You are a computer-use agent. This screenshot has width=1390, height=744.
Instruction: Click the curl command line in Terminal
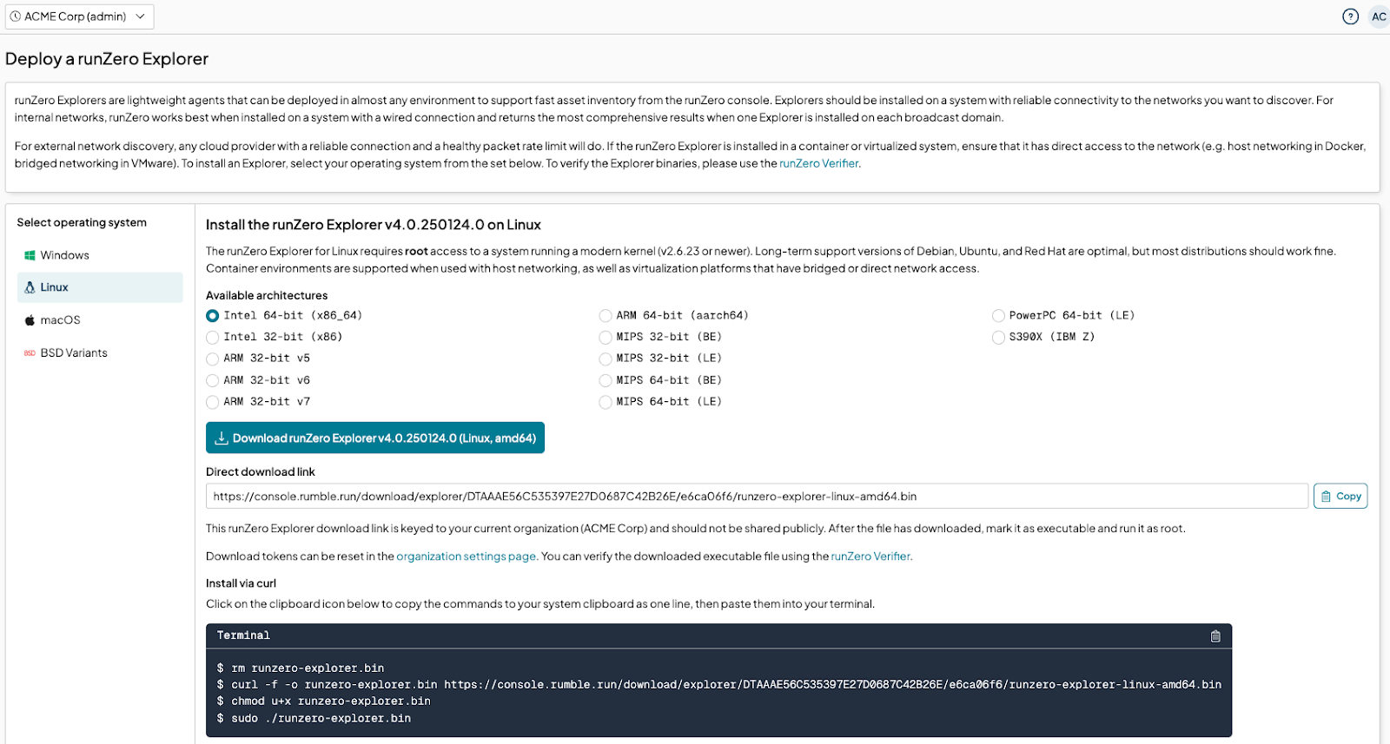tap(719, 685)
